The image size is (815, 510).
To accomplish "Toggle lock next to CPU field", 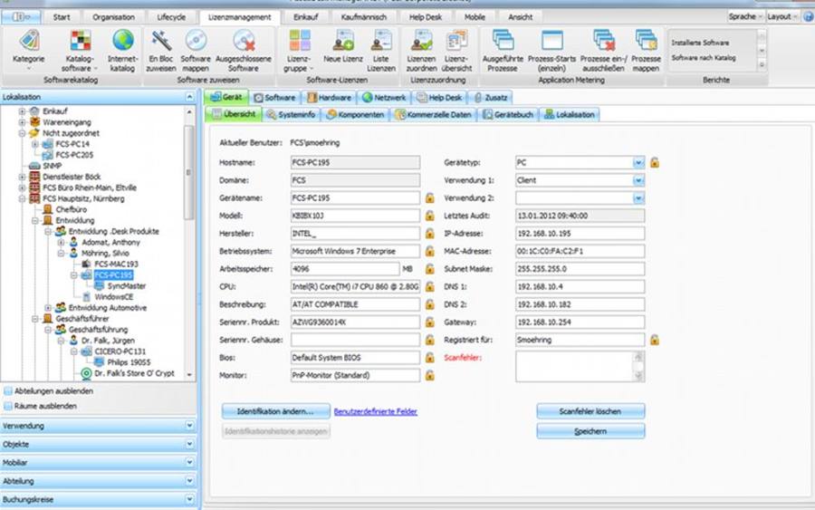I will pos(430,286).
